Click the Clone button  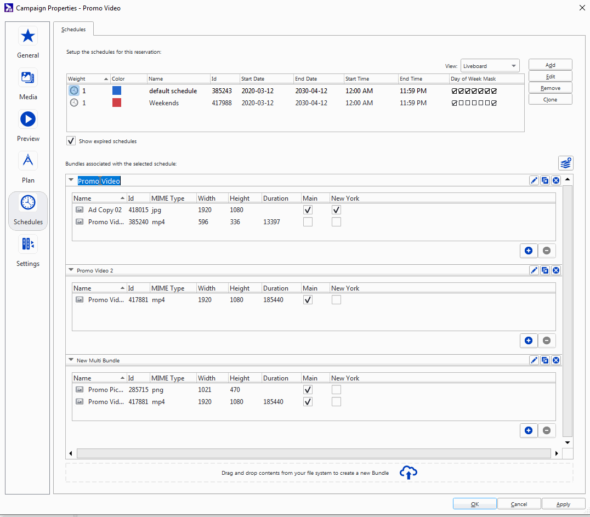(x=550, y=99)
